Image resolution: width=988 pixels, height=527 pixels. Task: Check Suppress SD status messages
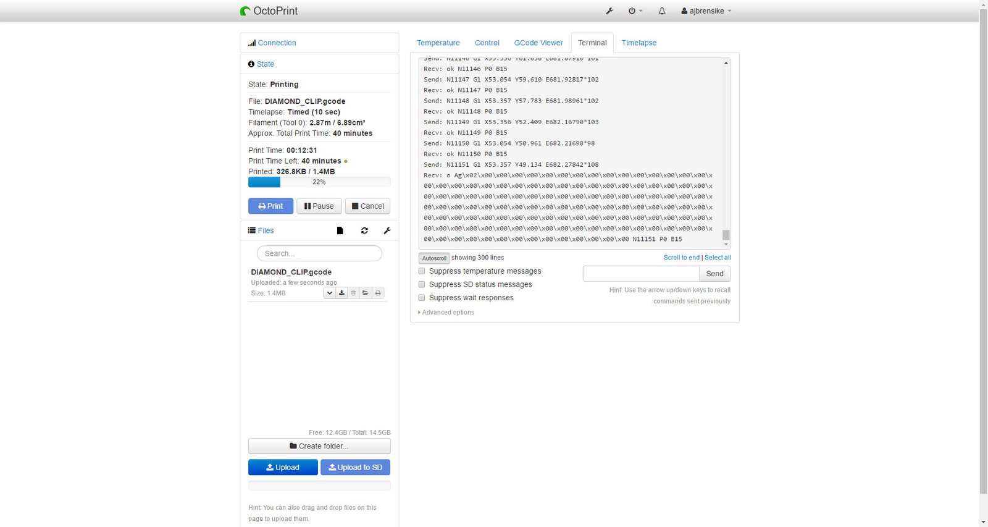pos(422,284)
